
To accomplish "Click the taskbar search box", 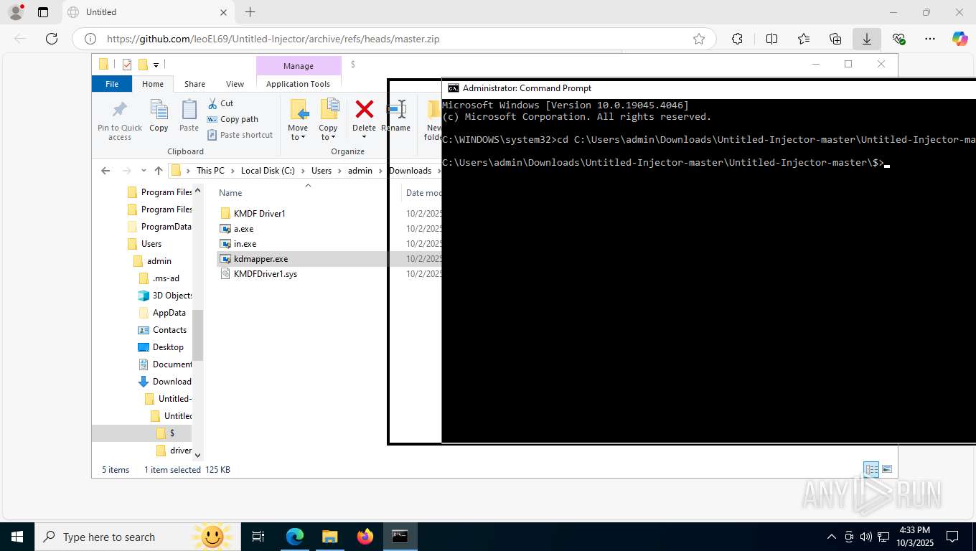I will pos(138,537).
